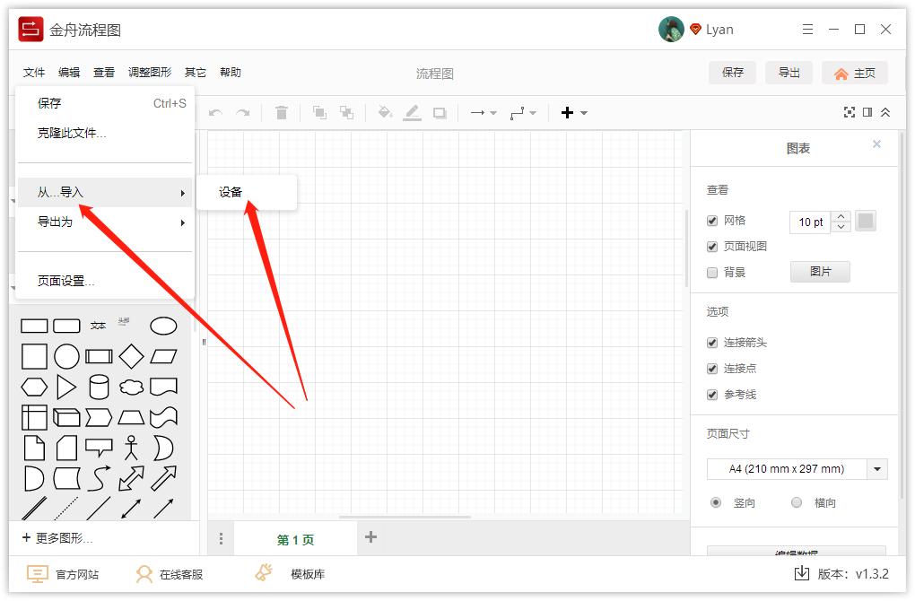Click the 模板库 template library icon
The image size is (915, 601).
pyautogui.click(x=264, y=573)
